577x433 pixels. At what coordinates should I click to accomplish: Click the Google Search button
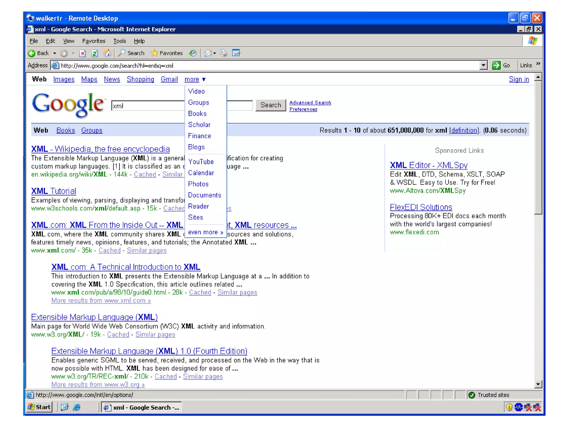click(270, 105)
